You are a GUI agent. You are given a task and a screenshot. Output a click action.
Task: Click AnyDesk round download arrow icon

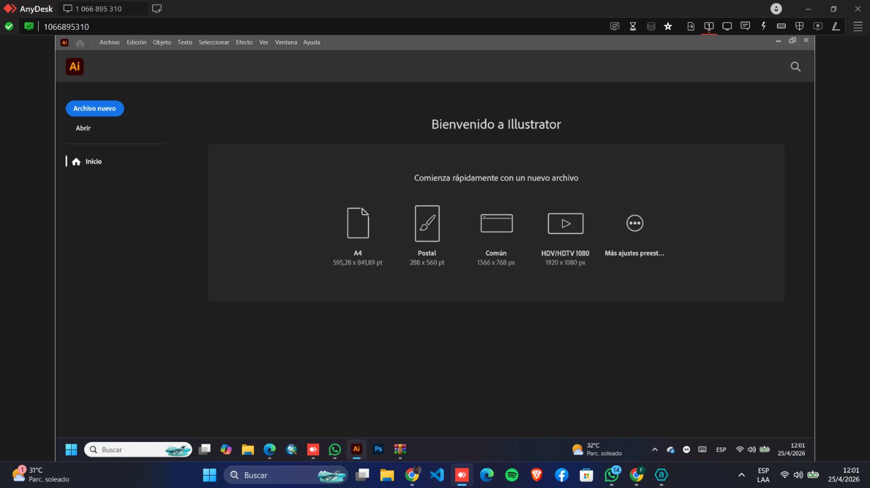coord(776,9)
